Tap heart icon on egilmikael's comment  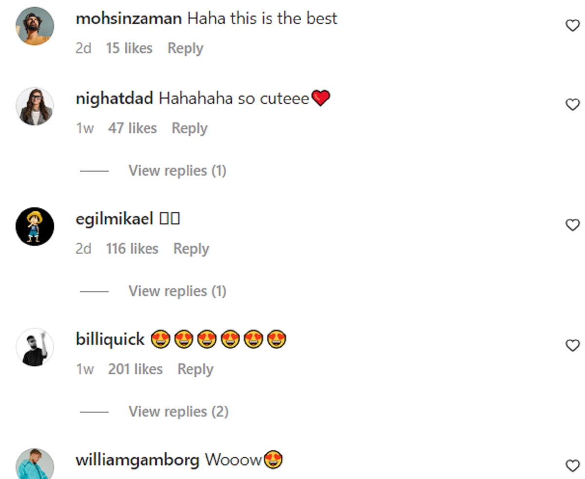(x=572, y=225)
